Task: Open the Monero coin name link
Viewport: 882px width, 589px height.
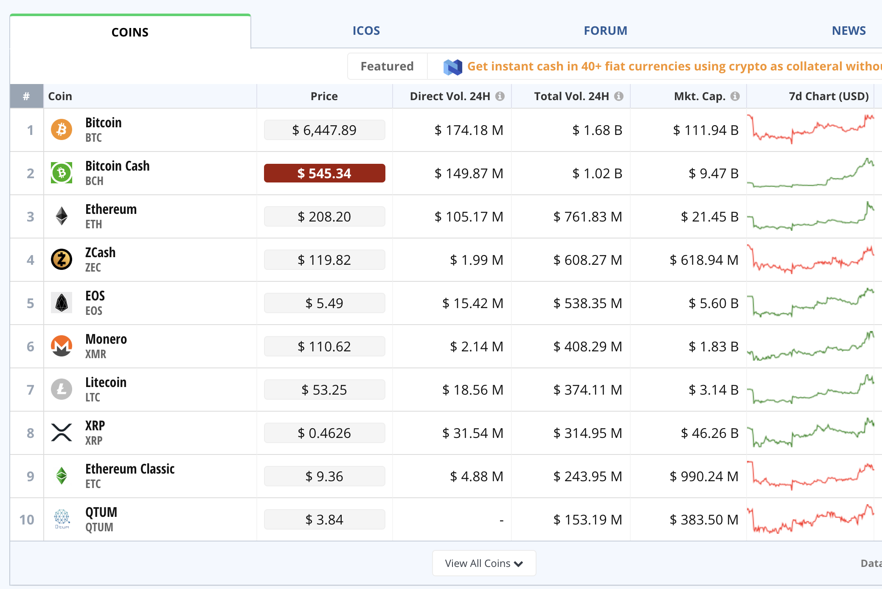Action: [106, 339]
